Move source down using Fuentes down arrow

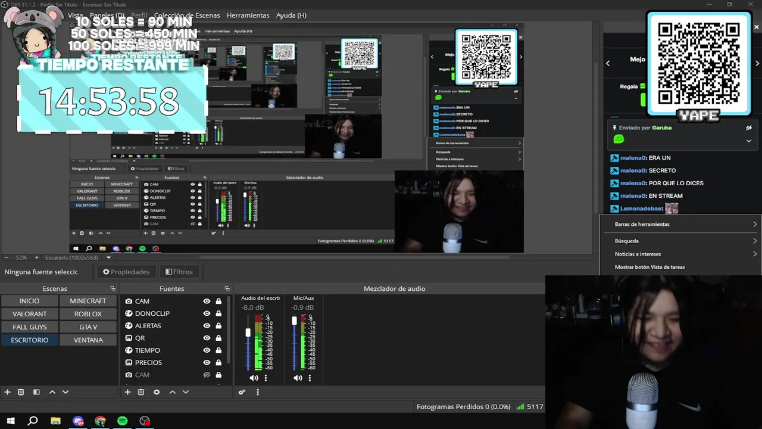pos(186,392)
